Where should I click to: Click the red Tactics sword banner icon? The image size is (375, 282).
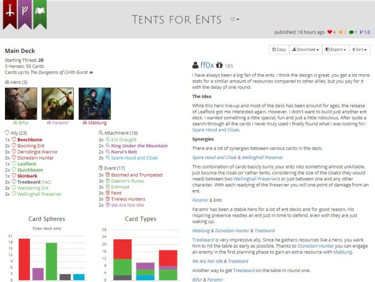point(10,14)
